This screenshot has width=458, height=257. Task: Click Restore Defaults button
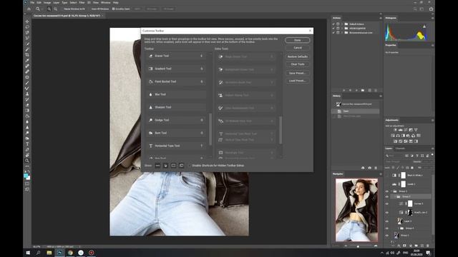click(x=298, y=56)
